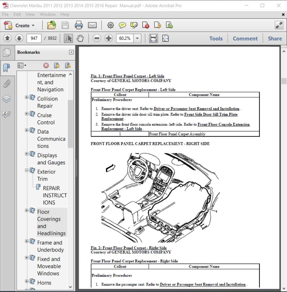Activate the text selection cursor tool
The image size is (287, 292).
coord(68,38)
